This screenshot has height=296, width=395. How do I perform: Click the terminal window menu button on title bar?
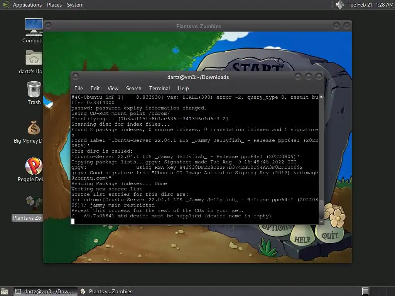(x=76, y=76)
